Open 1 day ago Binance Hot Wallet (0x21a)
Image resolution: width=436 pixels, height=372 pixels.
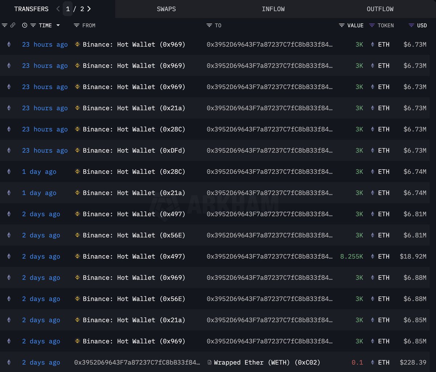tap(134, 193)
